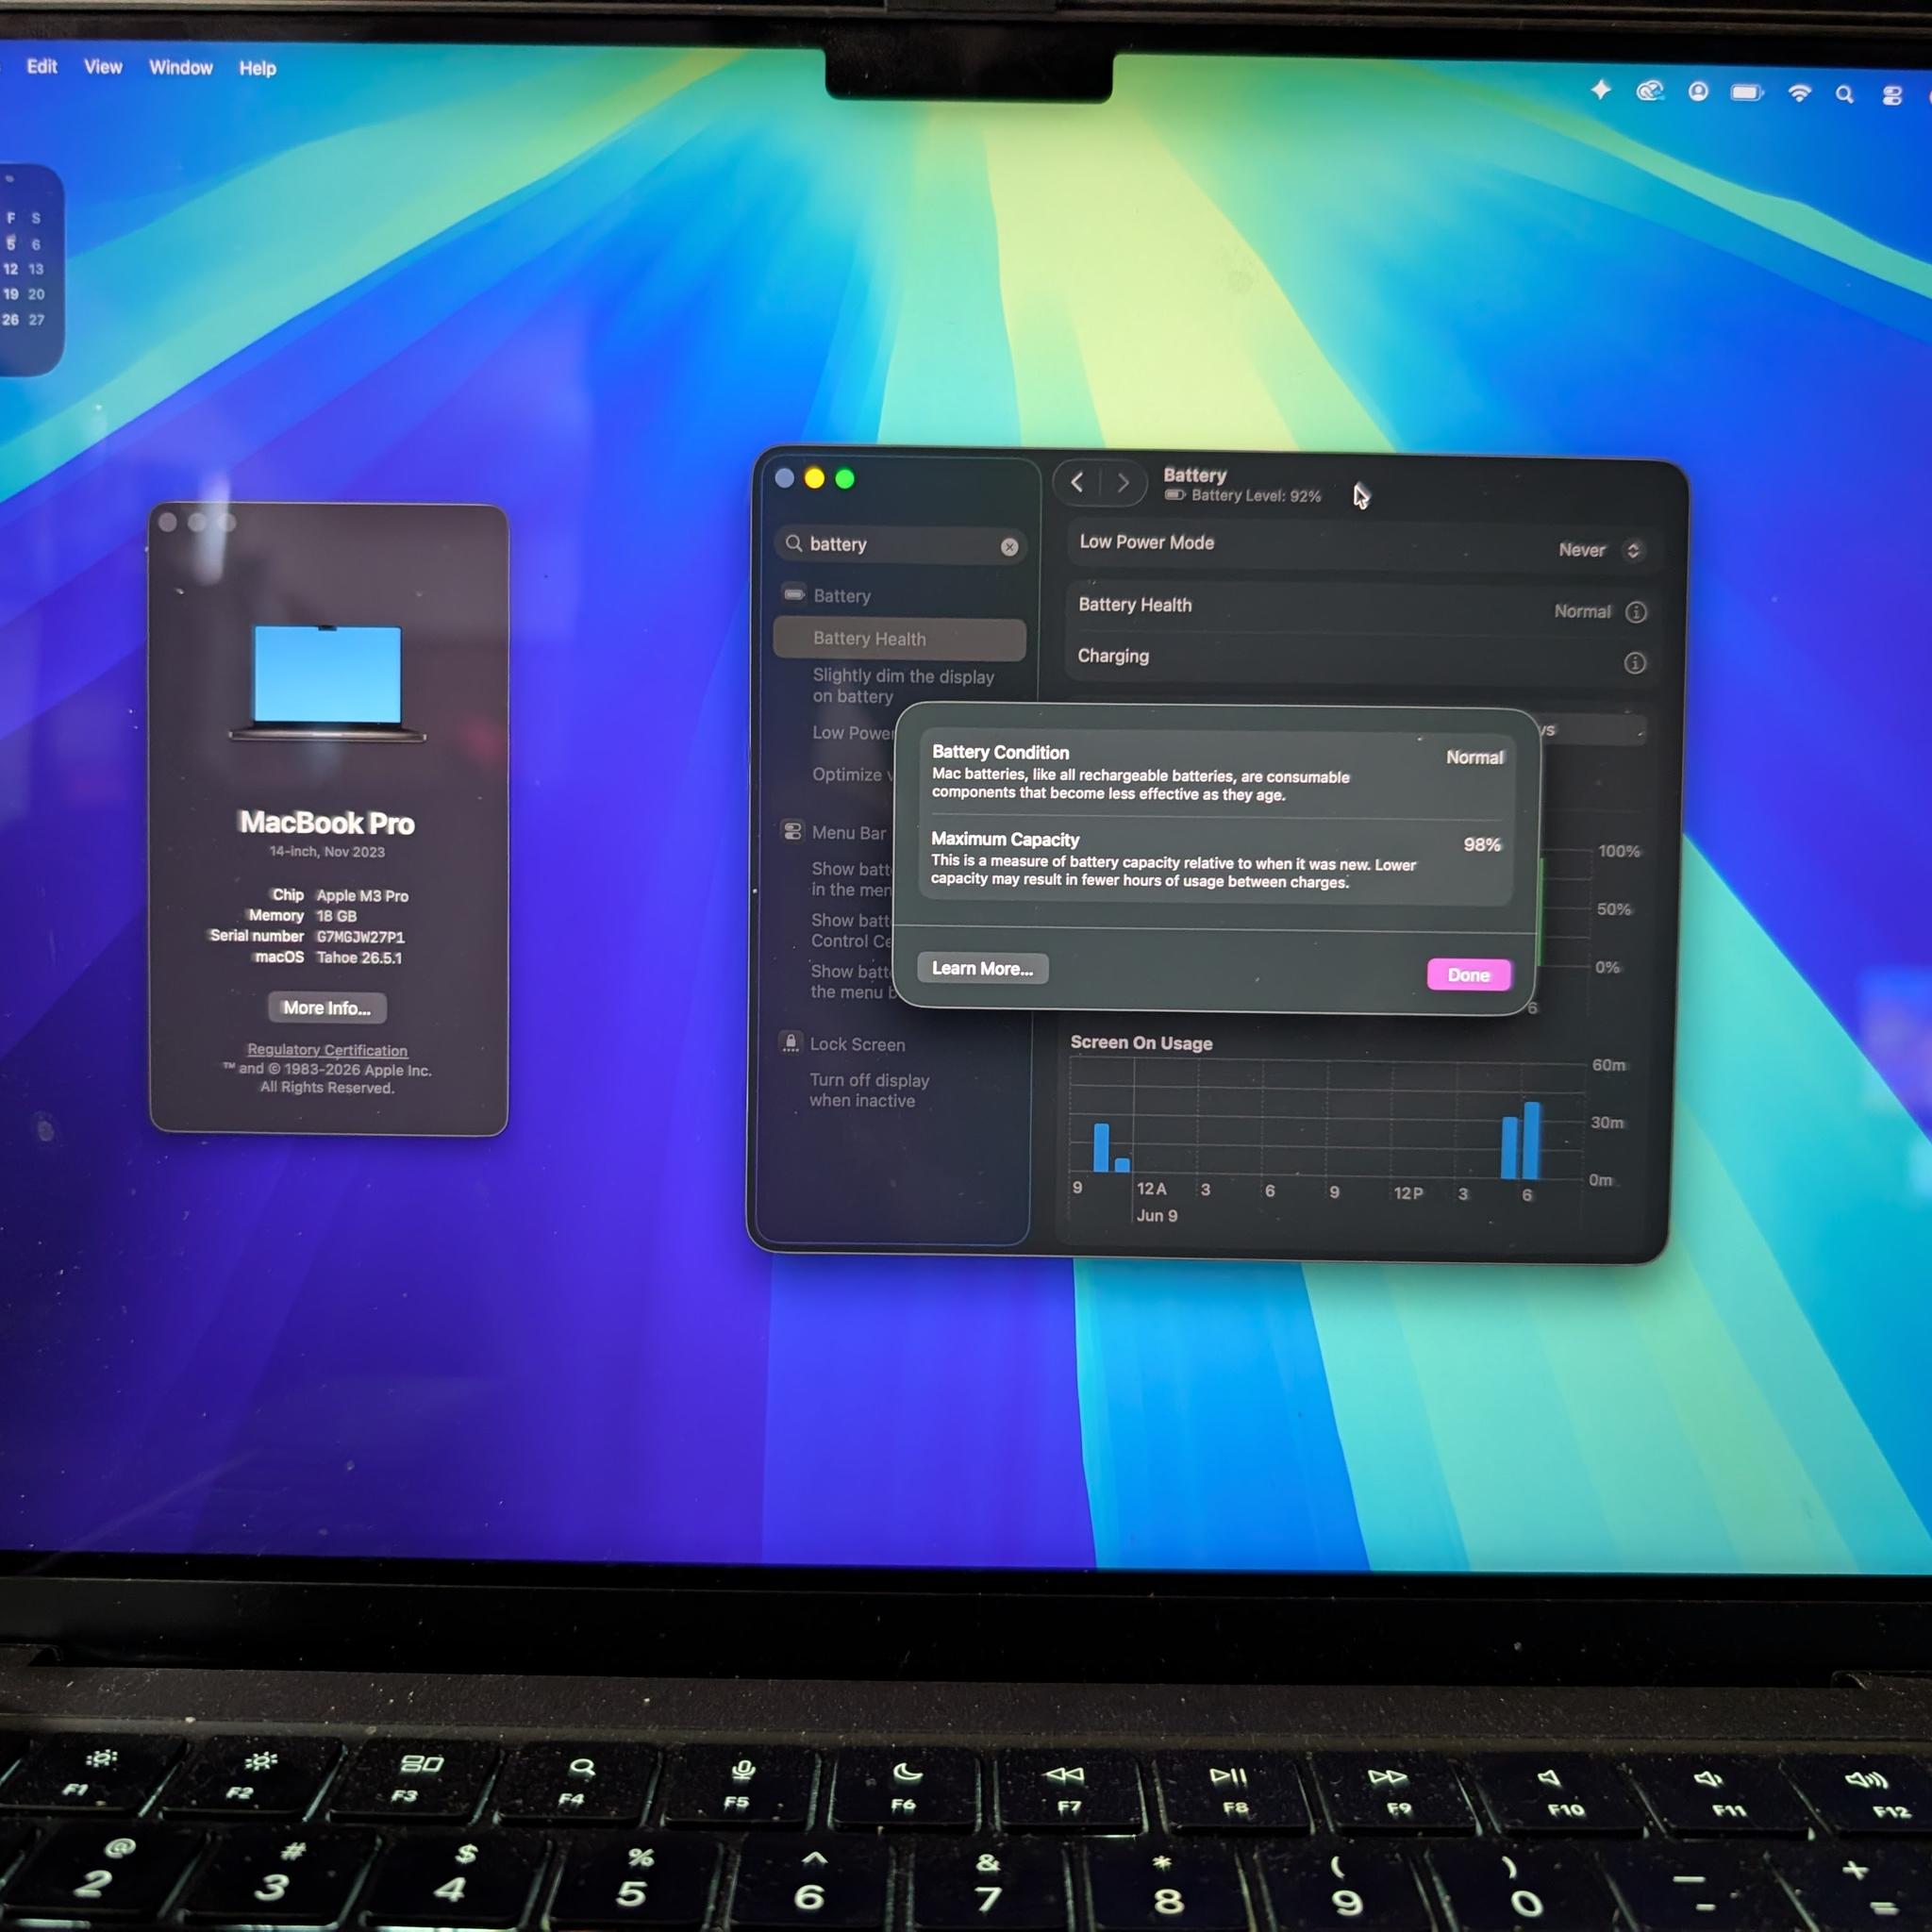Screen dimensions: 1932x1932
Task: Select Slightly dim the display on battery result
Action: [903, 686]
